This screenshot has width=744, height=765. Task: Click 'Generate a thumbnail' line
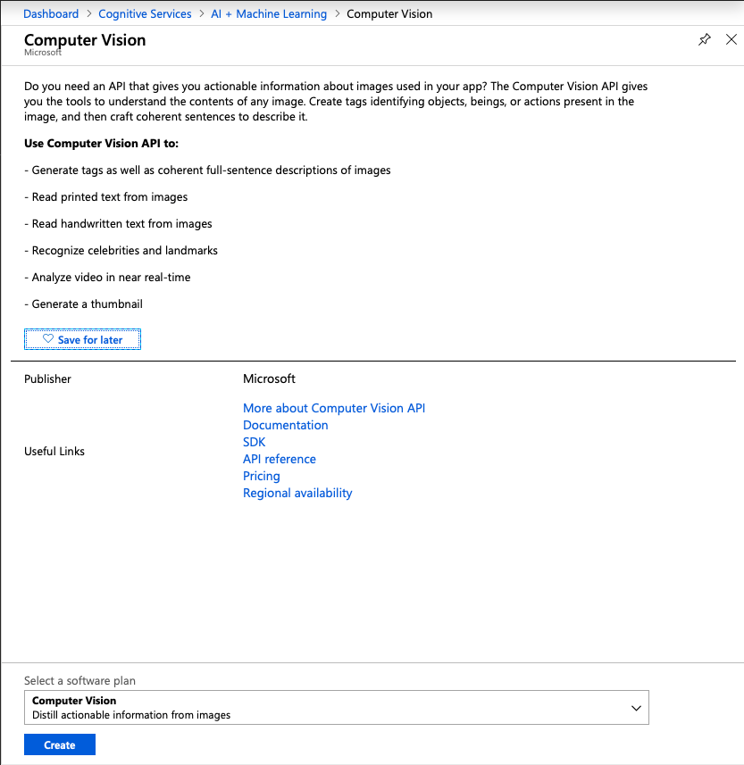83,304
